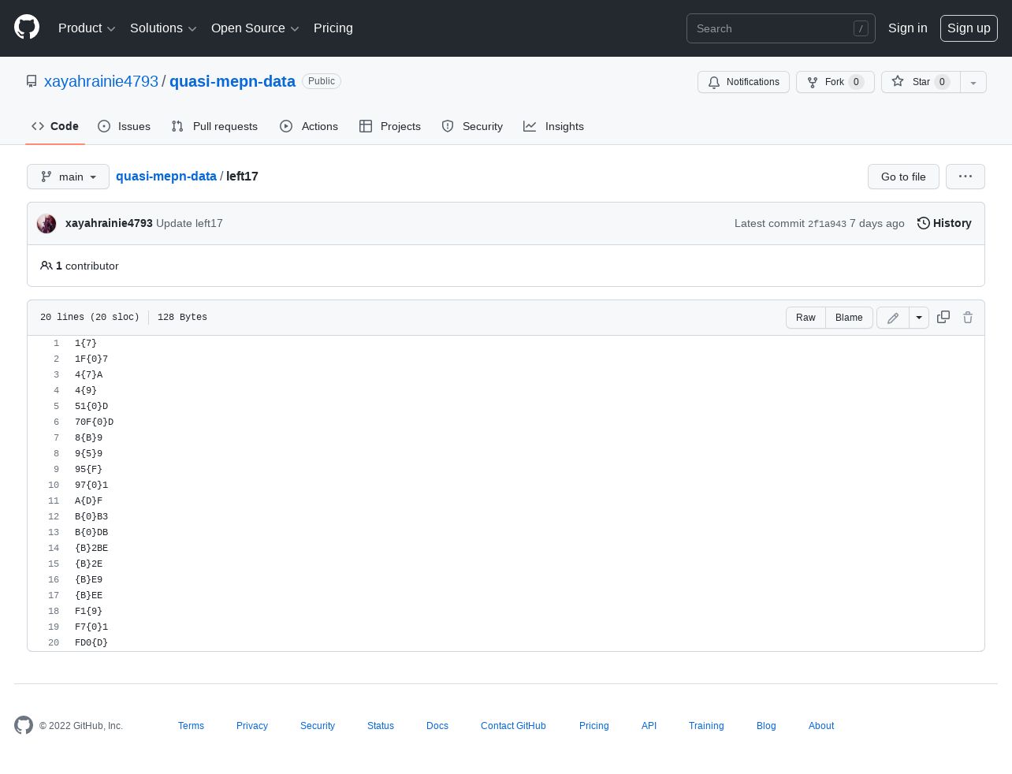1012x774 pixels.
Task: Switch to the Projects tab
Action: (390, 126)
